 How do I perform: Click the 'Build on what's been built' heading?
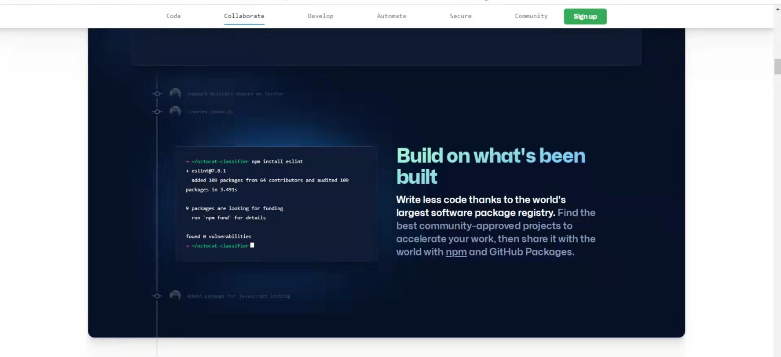(491, 166)
